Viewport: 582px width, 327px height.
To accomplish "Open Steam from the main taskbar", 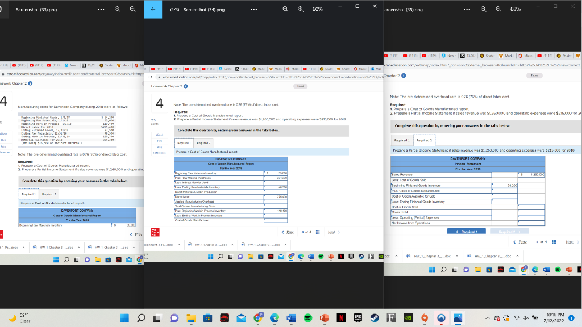I will pyautogui.click(x=375, y=318).
